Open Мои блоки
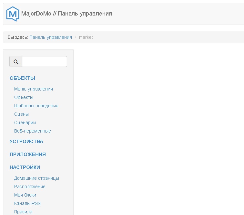This screenshot has height=215, width=244. coord(25,195)
